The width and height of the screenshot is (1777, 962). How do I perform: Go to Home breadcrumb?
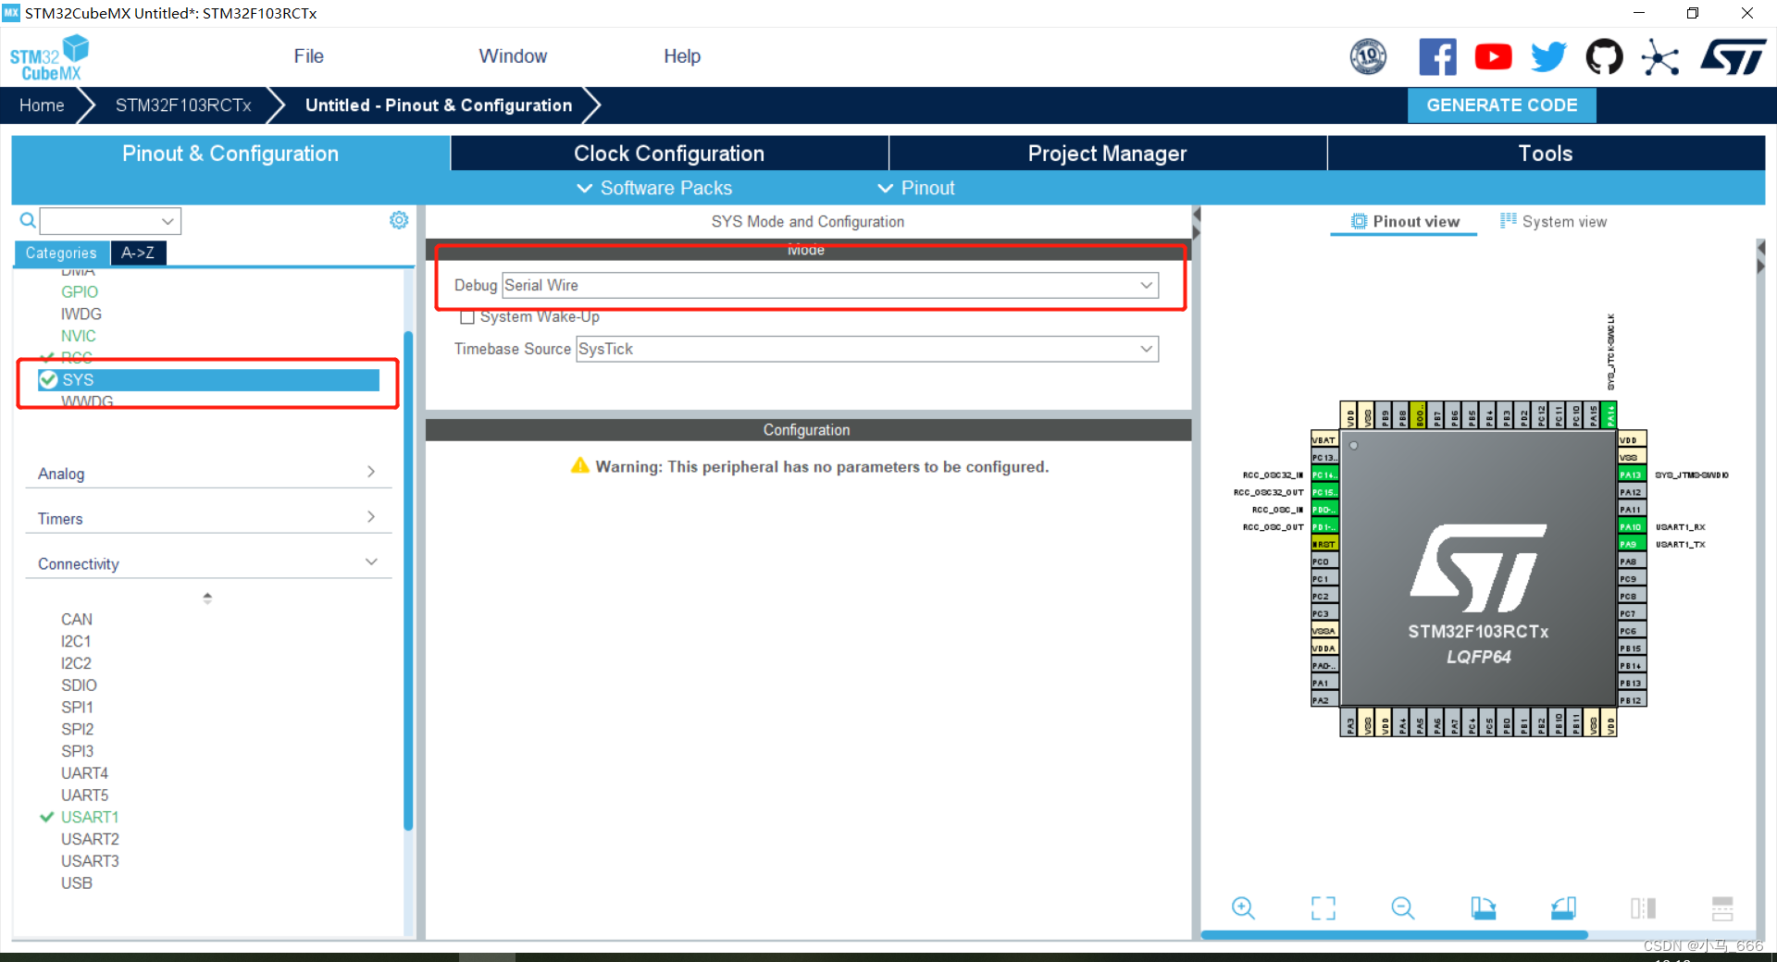[42, 105]
